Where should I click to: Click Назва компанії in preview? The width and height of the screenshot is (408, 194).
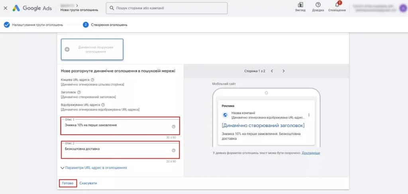pyautogui.click(x=243, y=113)
